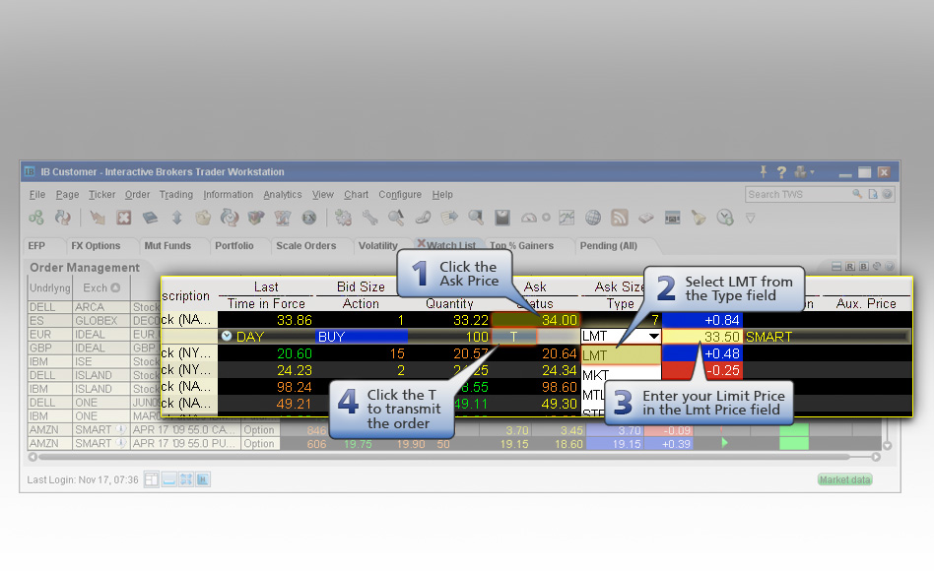The height and width of the screenshot is (571, 934).
Task: Click the document icon beside Search TWS
Action: pyautogui.click(x=873, y=194)
